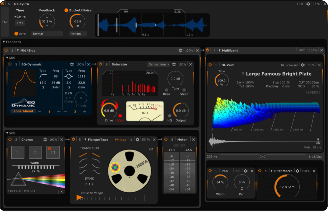328x212 pixels.
Task: Open PitchMacro settings gear
Action: click(297, 171)
